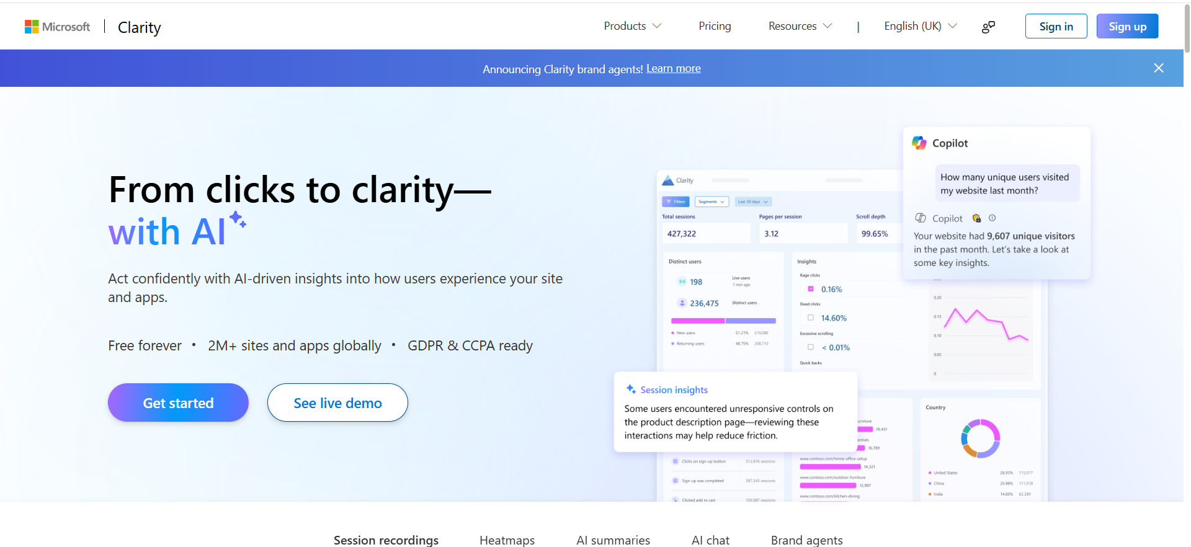Toggle the Excessive scrolling checkbox
The image size is (1191, 547).
(811, 347)
